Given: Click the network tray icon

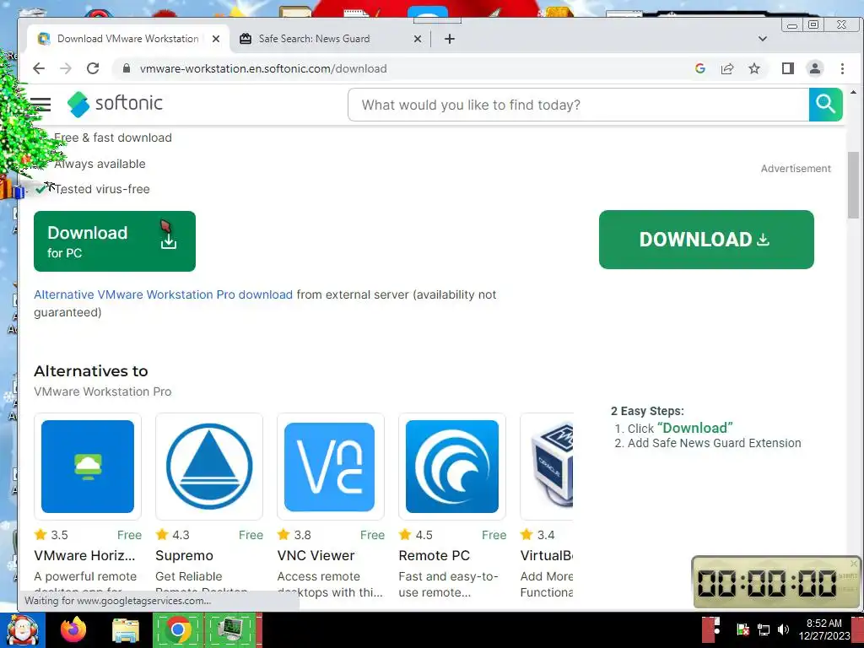Looking at the screenshot, I should coord(763,629).
